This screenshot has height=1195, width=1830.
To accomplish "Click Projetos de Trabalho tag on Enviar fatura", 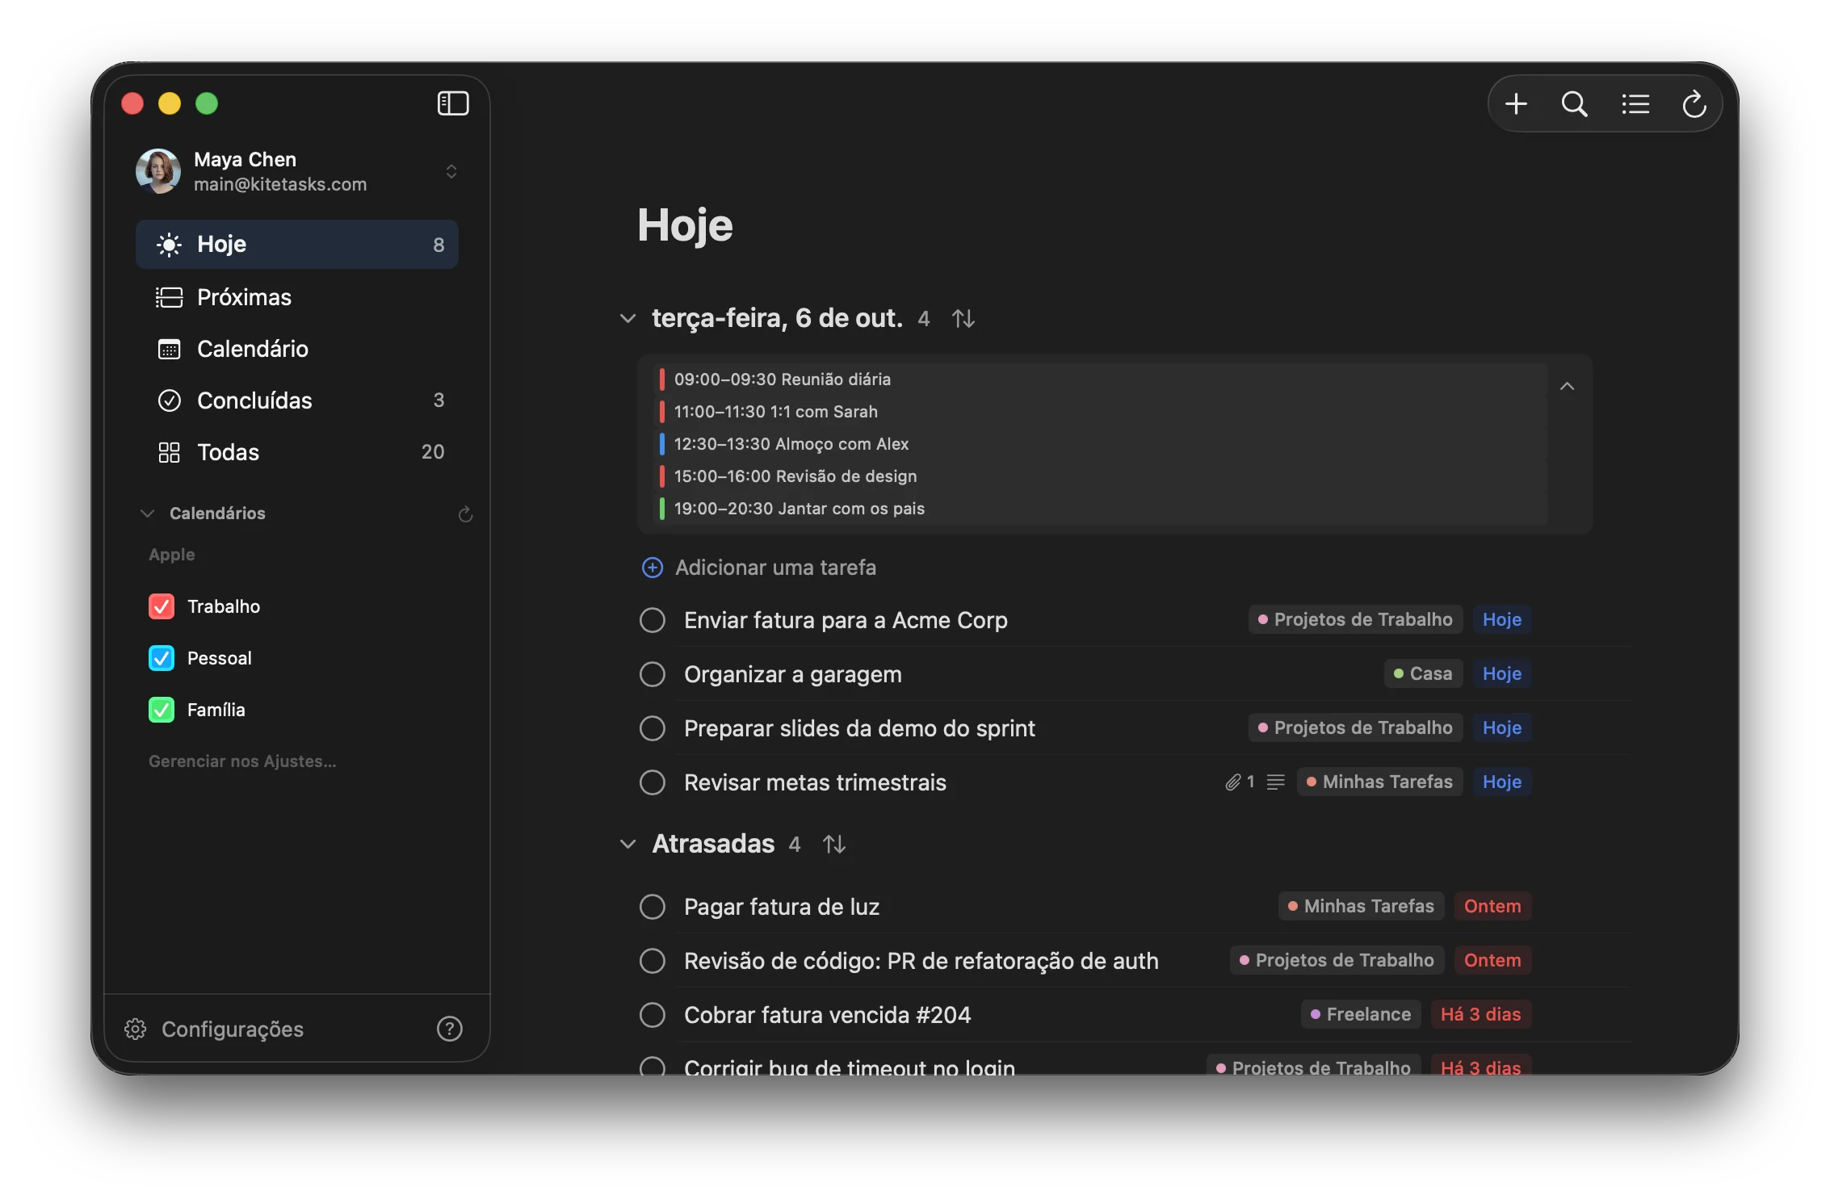I will pyautogui.click(x=1355, y=620).
